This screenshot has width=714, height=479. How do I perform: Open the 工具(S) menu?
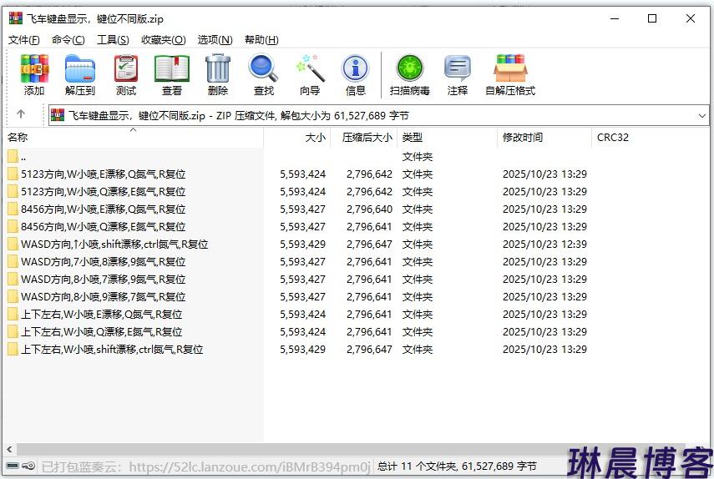coord(113,40)
